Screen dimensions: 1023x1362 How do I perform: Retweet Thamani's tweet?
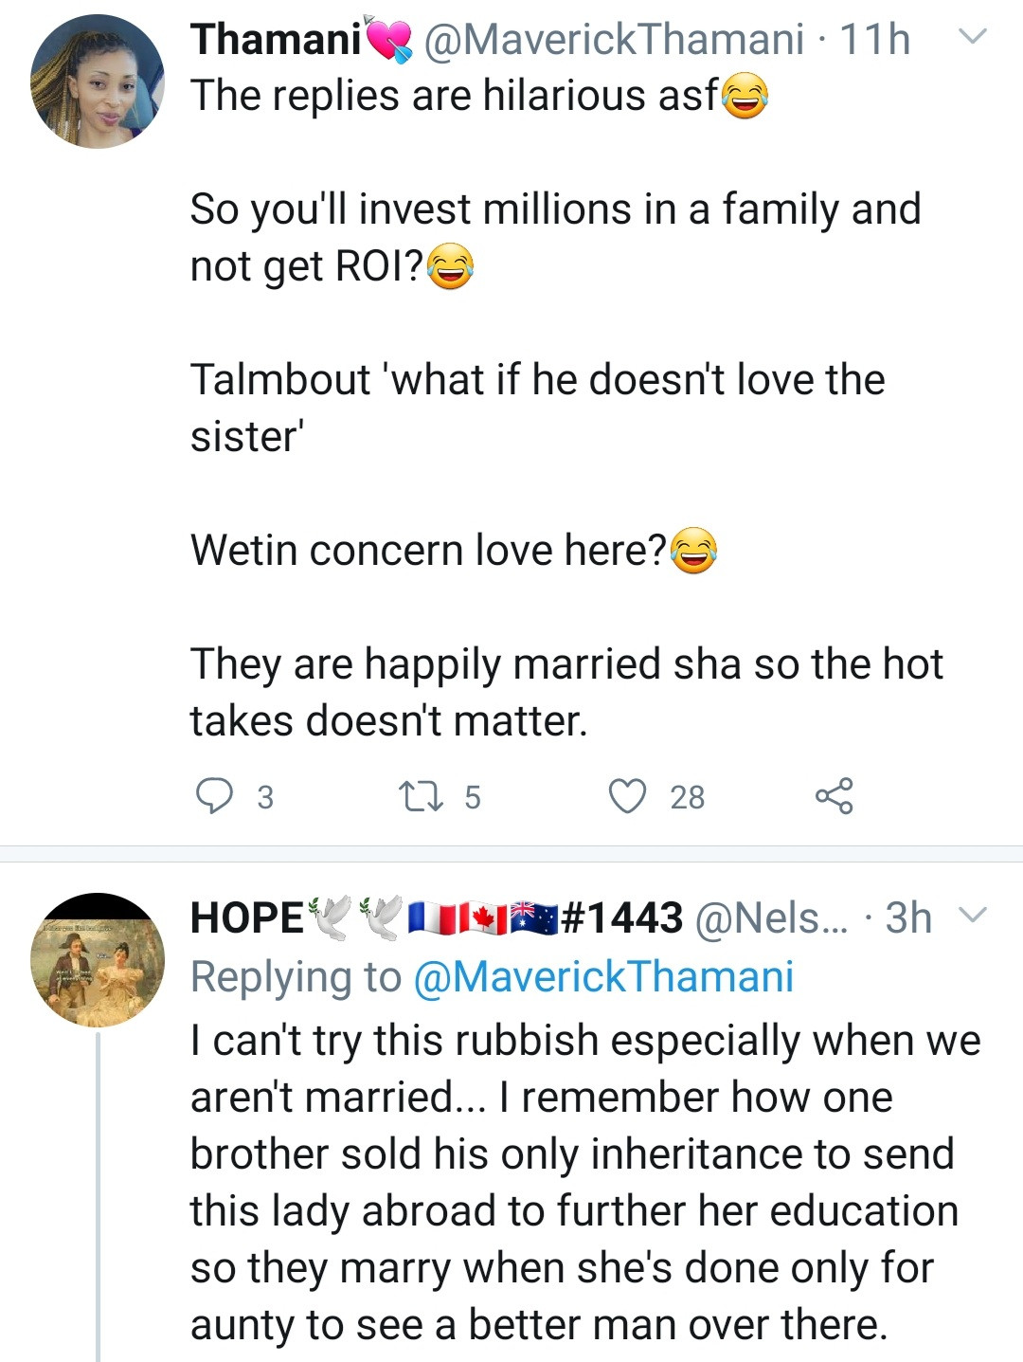(421, 796)
